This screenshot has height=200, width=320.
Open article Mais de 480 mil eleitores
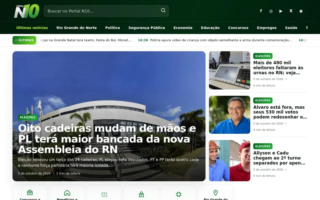(278, 68)
